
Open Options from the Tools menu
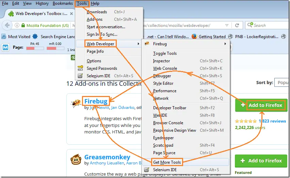(x=109, y=61)
